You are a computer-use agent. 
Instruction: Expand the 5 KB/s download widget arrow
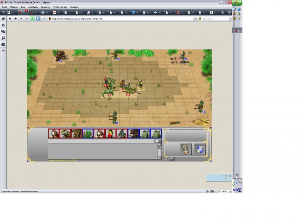(x=230, y=179)
